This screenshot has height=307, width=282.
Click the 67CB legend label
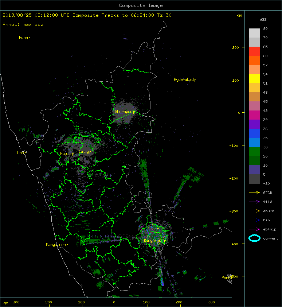267,193
